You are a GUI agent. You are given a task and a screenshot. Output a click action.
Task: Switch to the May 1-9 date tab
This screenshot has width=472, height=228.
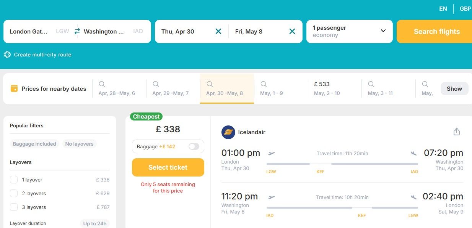(x=272, y=88)
